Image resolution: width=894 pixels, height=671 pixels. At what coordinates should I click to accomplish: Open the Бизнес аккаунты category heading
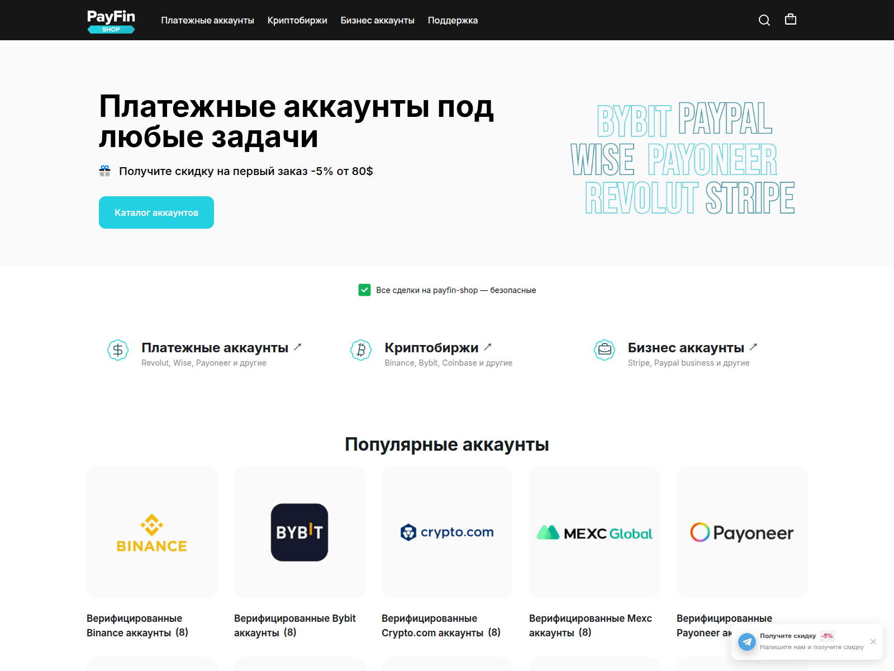[686, 348]
